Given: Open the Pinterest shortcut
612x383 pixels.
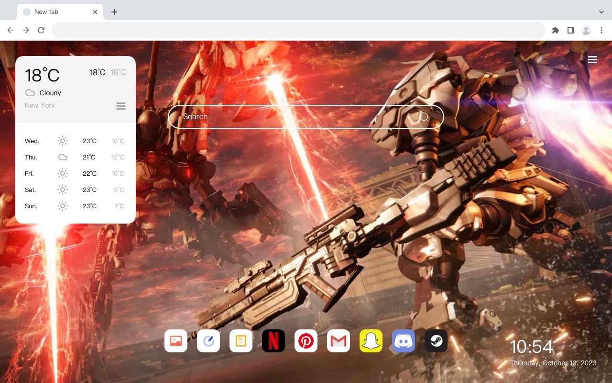Looking at the screenshot, I should click(306, 341).
